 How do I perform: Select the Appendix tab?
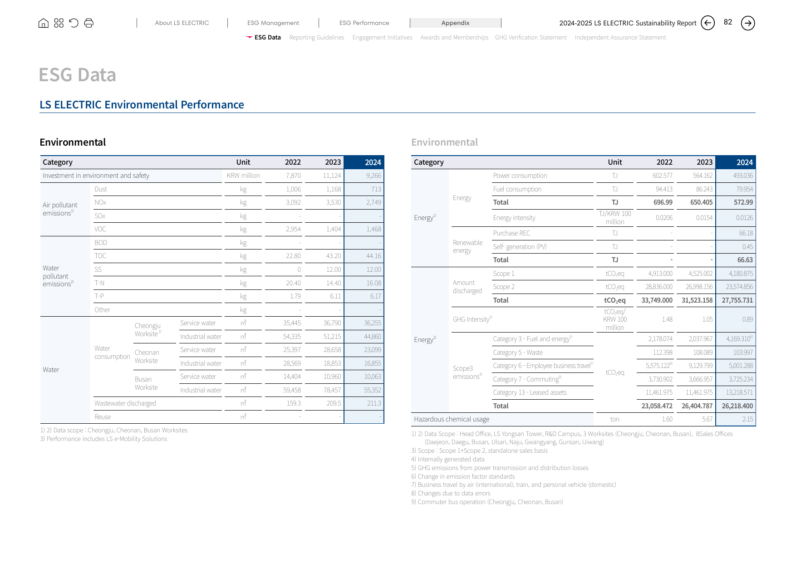click(456, 23)
